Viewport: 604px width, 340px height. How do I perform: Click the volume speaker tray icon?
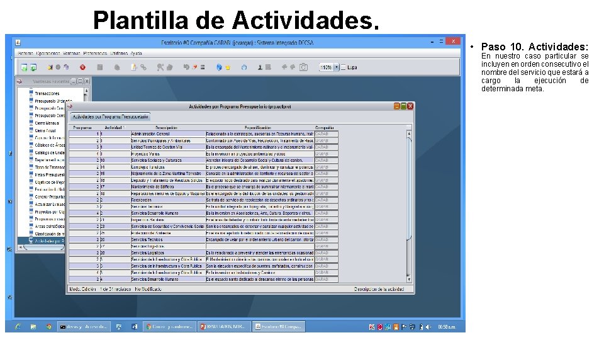428,327
